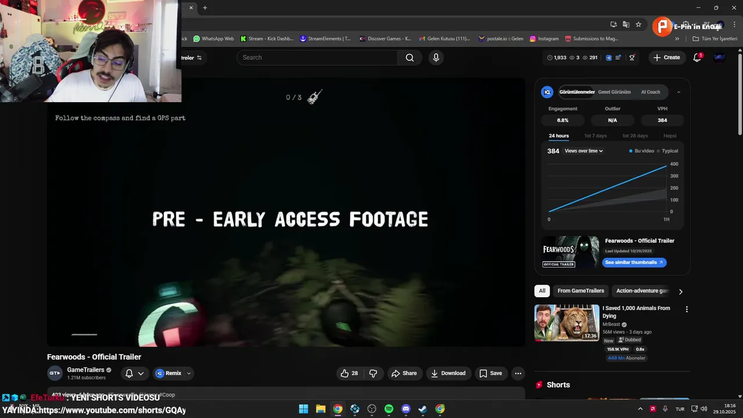Expand vidIQ Remix dropdown arrow
Screen dimensions: 743x418
tap(189, 373)
